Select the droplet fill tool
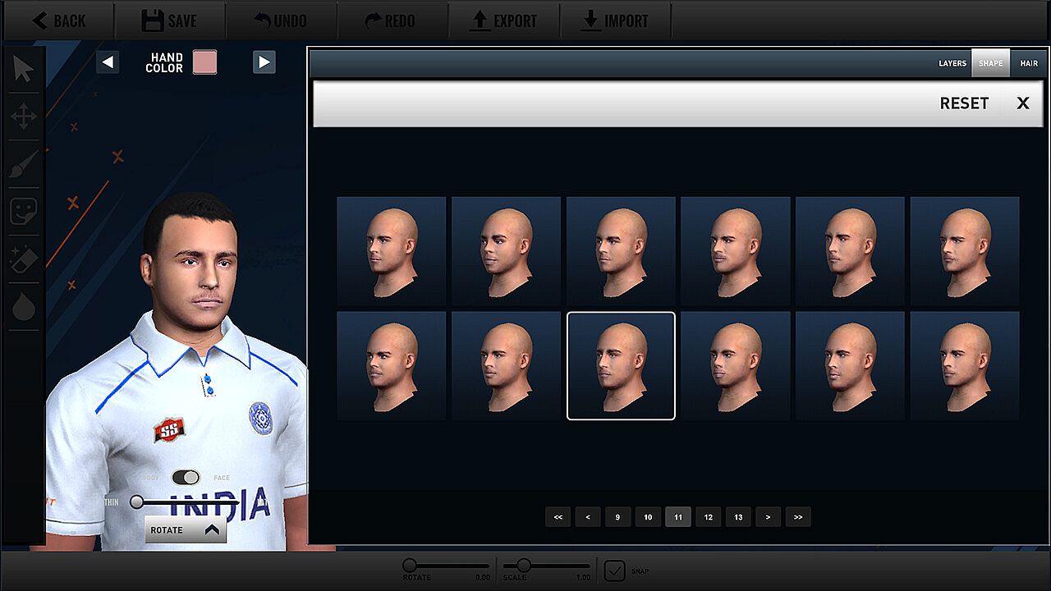This screenshot has width=1051, height=591. (x=24, y=307)
